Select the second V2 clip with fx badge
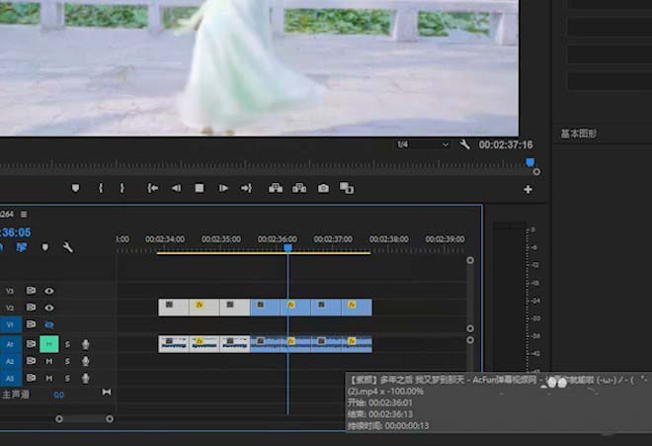The width and height of the screenshot is (652, 446). pos(204,308)
